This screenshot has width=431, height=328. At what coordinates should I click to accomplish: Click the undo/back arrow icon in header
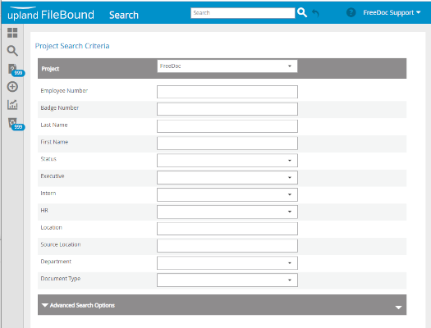click(x=315, y=12)
